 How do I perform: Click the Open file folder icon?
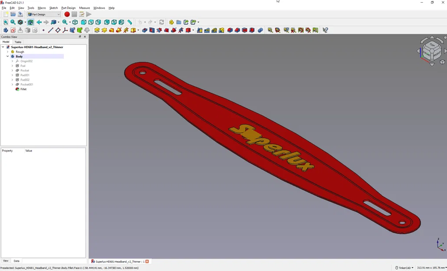pyautogui.click(x=13, y=14)
